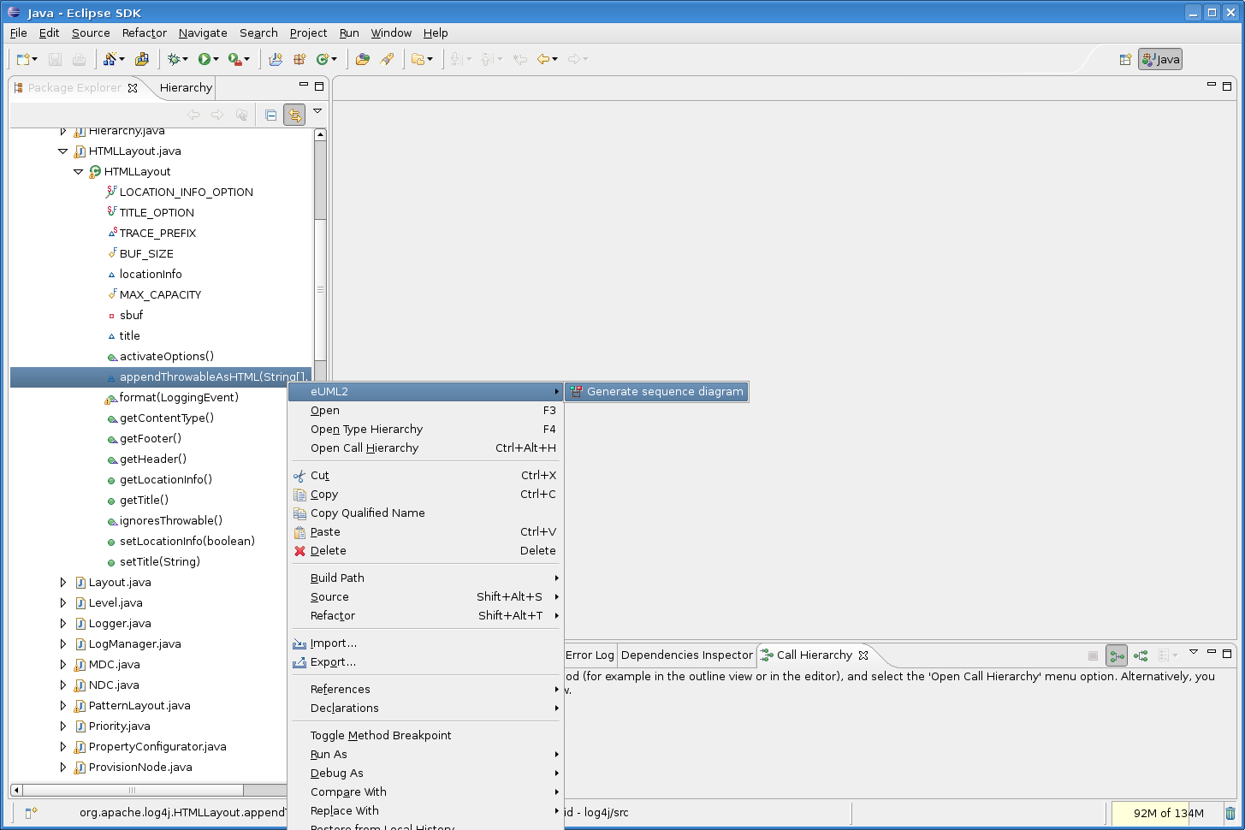
Task: Click the New wizard icon in the toolbar
Action: (x=22, y=59)
